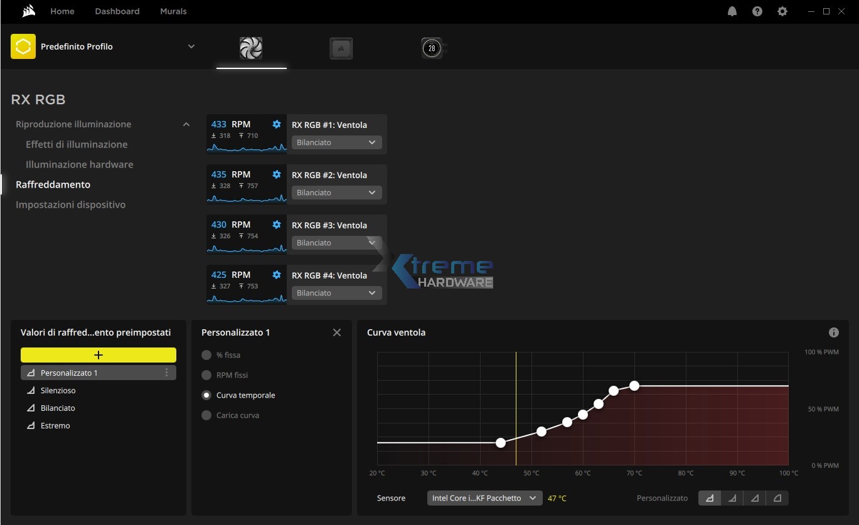Viewport: 859px width, 525px height.
Task: Close the Personalizzato 1 panel
Action: (337, 332)
